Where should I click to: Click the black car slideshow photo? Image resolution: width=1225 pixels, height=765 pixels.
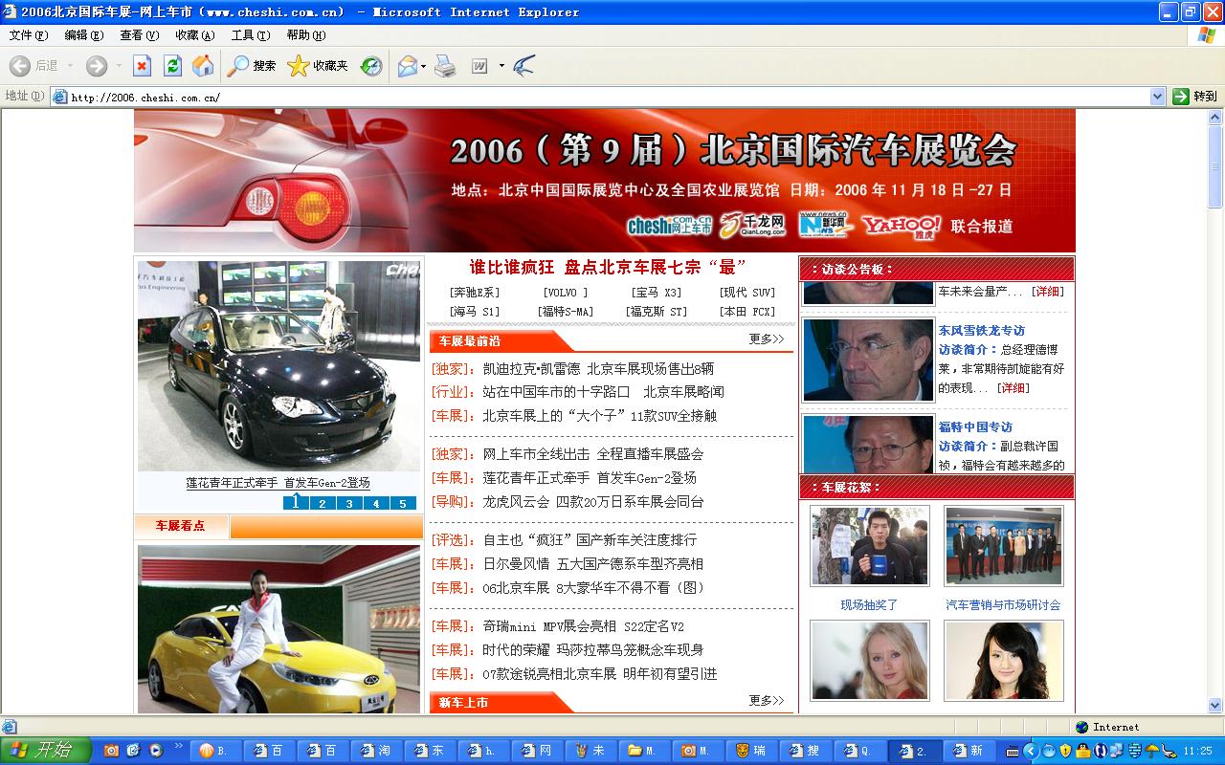click(278, 366)
